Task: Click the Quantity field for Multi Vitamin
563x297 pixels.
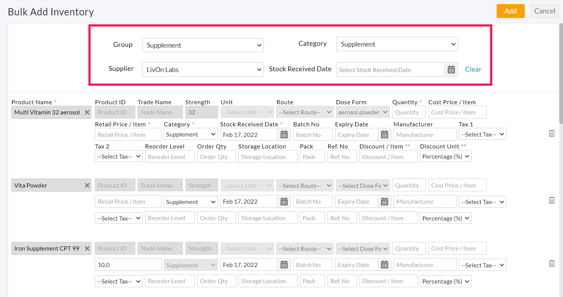Action: pyautogui.click(x=409, y=112)
